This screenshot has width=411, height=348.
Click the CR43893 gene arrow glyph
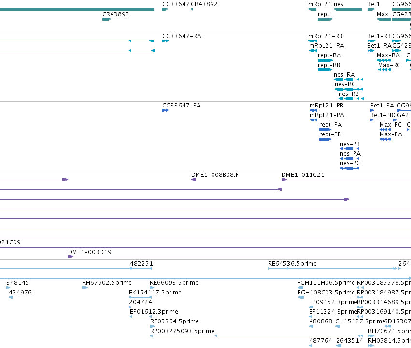pyautogui.click(x=107, y=19)
